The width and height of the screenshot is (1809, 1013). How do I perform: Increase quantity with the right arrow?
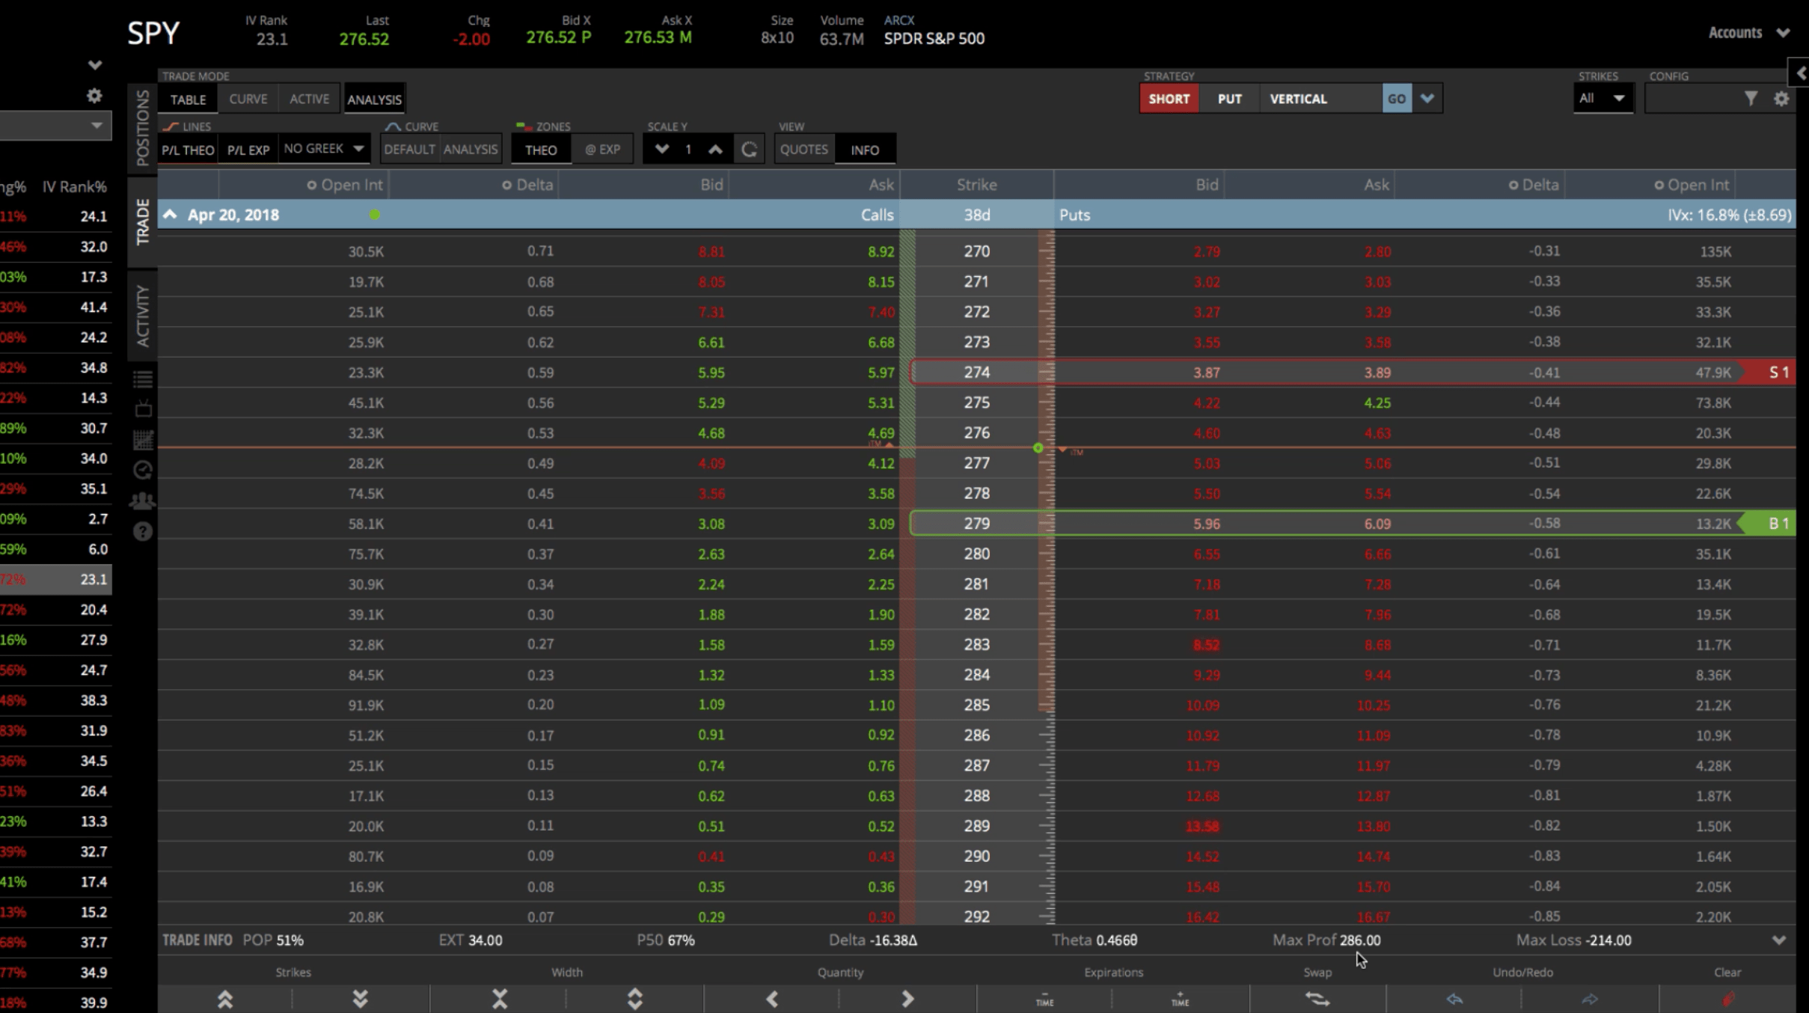pyautogui.click(x=907, y=999)
